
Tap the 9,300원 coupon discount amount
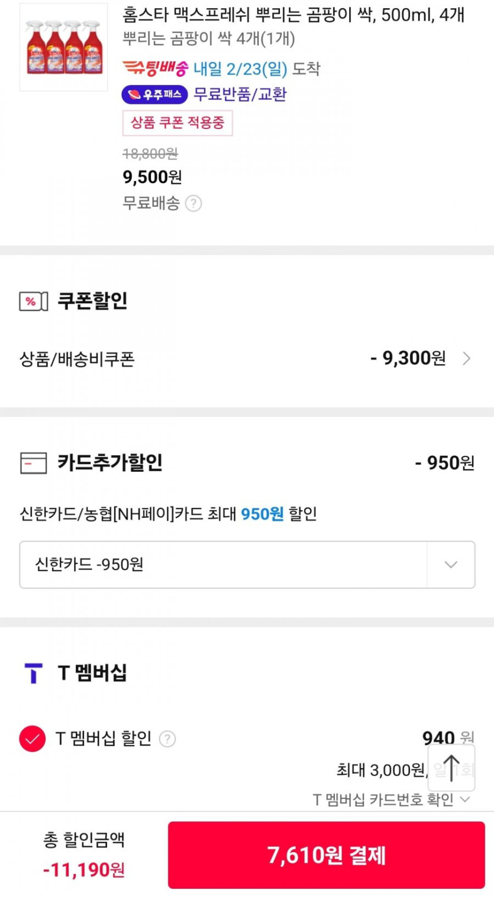(x=408, y=358)
